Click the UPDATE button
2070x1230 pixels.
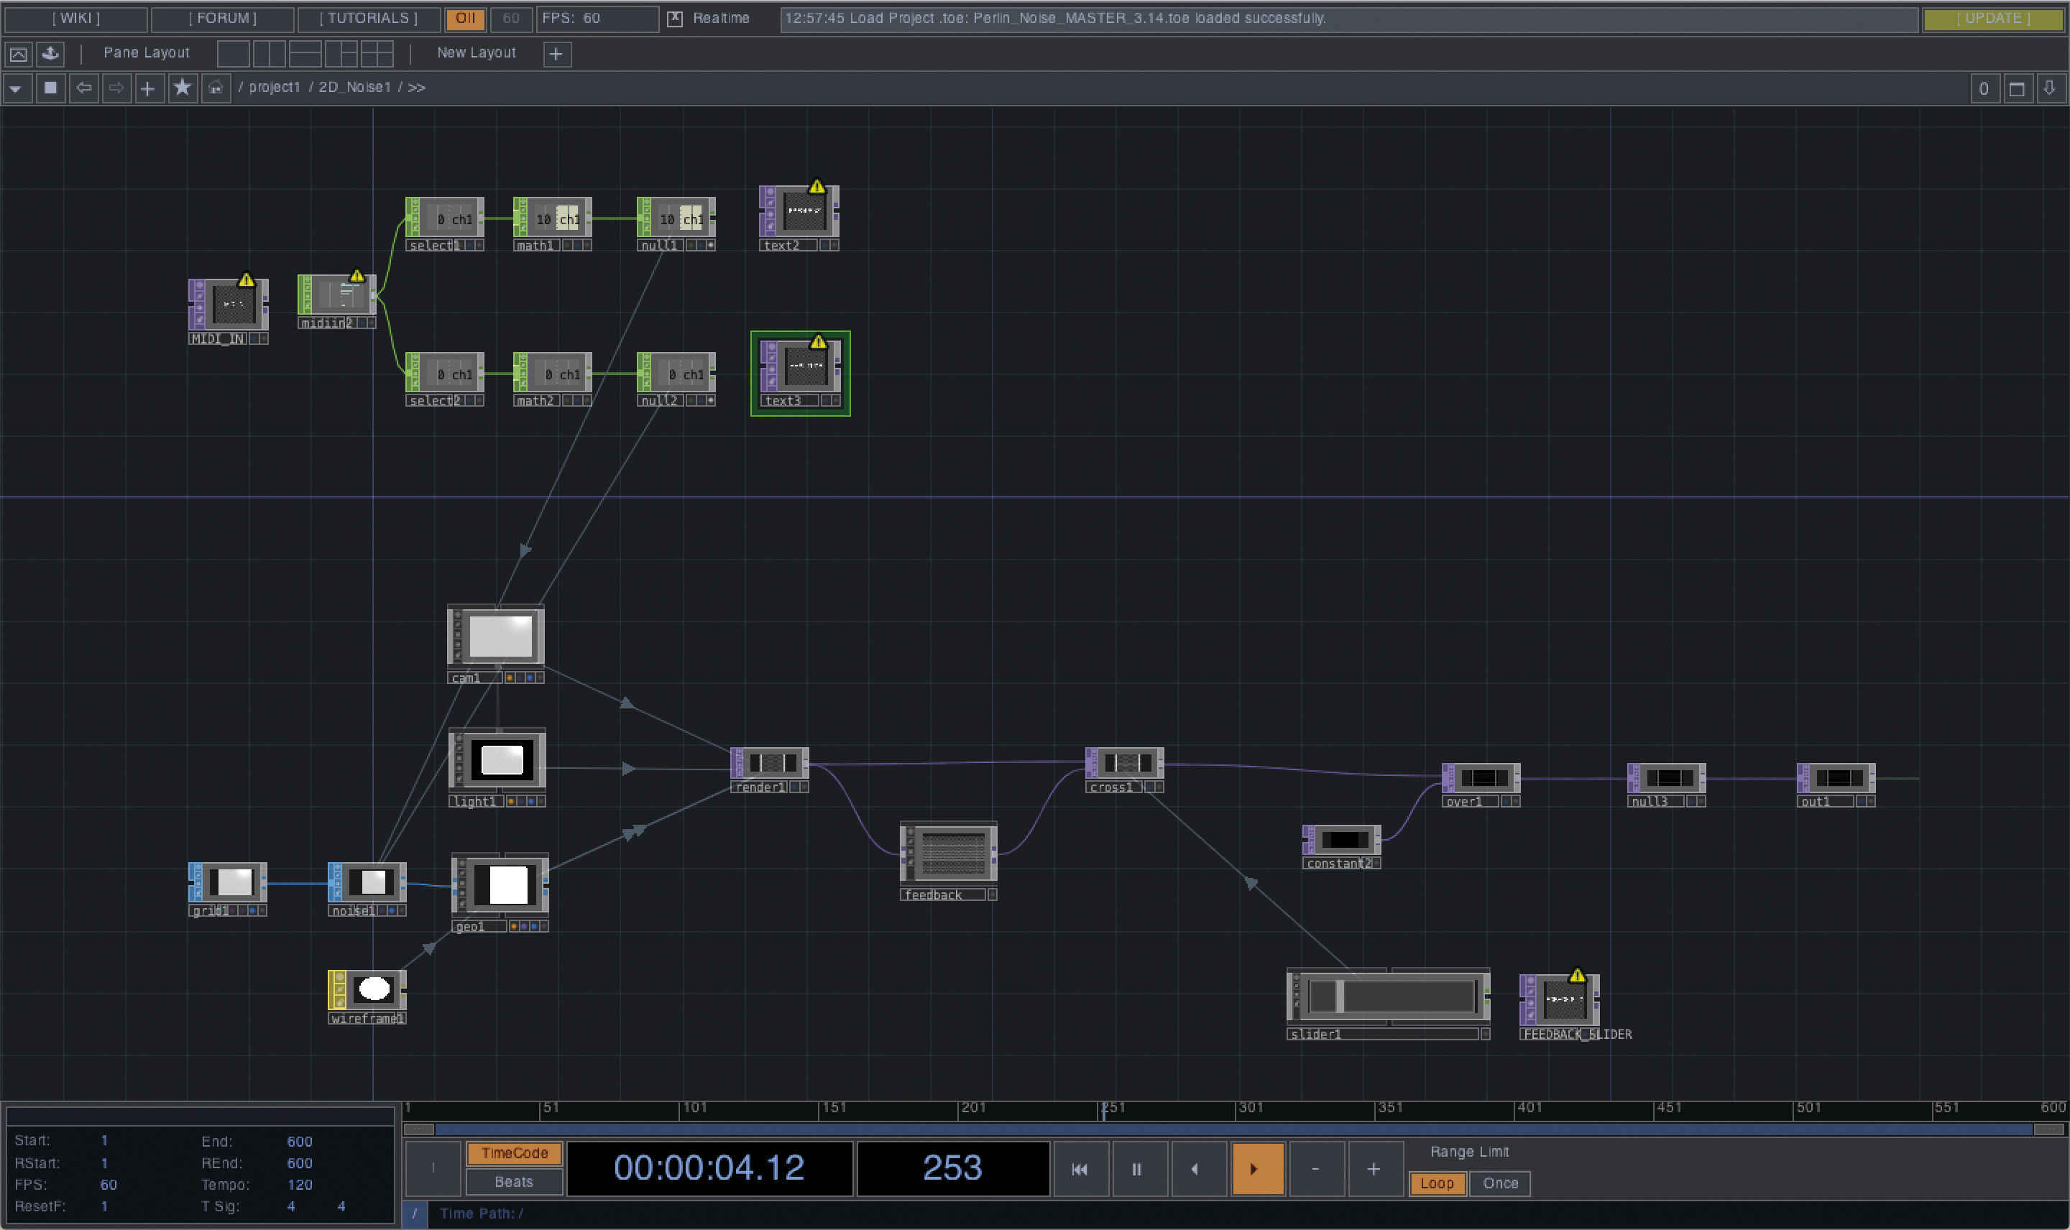click(x=1993, y=18)
